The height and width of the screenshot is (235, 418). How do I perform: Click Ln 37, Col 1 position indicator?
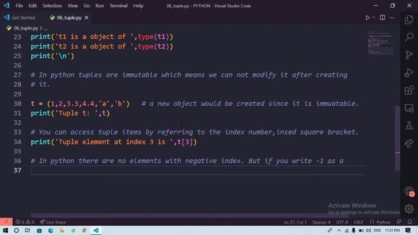point(295,222)
